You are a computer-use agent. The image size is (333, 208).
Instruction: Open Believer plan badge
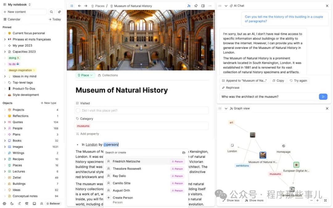pyautogui.click(x=53, y=204)
